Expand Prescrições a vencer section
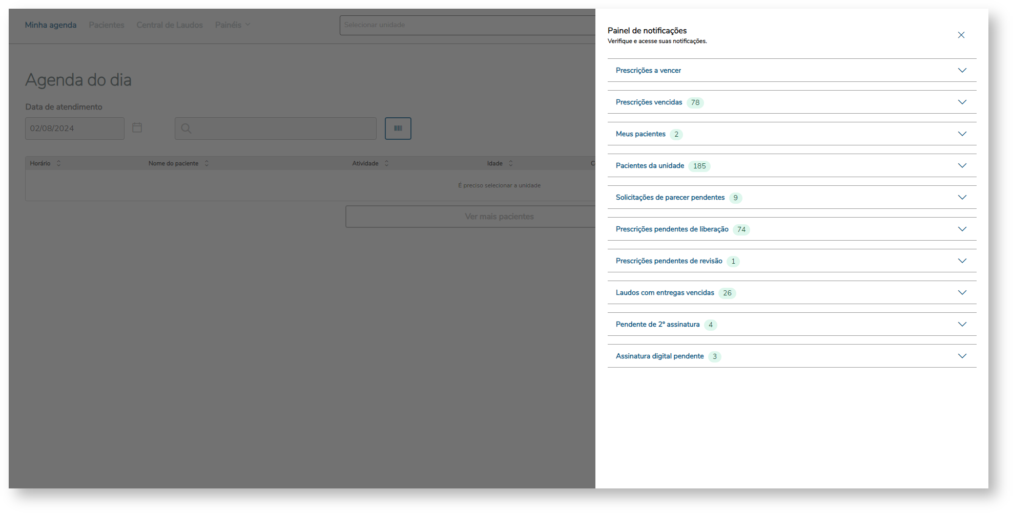 click(x=792, y=70)
